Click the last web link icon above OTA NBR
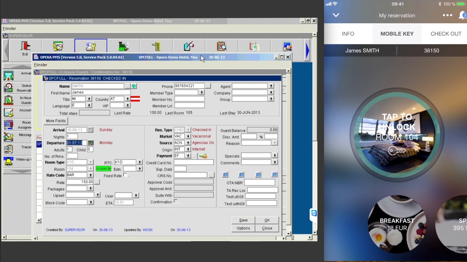The width and height of the screenshot is (467, 262). point(275,175)
